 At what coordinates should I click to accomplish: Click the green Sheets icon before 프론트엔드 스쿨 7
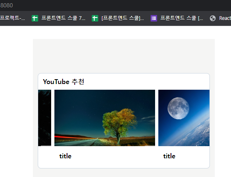pyautogui.click(x=35, y=18)
